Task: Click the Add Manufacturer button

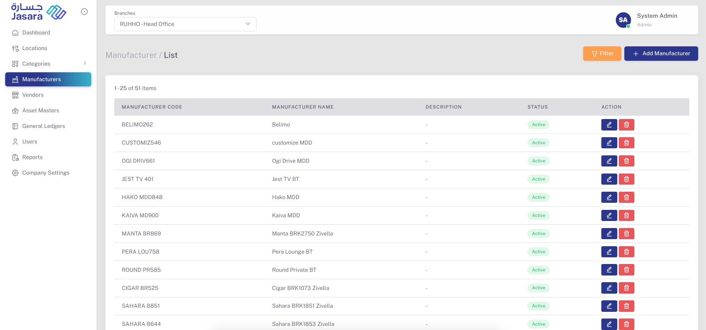Action: [x=661, y=53]
